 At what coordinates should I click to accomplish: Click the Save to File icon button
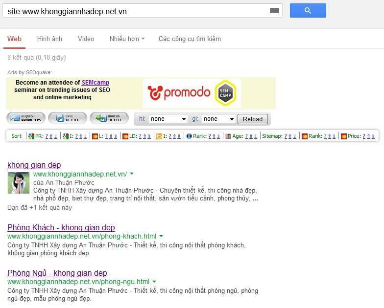[68, 118]
